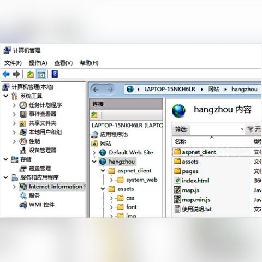Image resolution: width=262 pixels, height=262 pixels.
Task: Open the 操作(A) menu
Action: [x=38, y=63]
